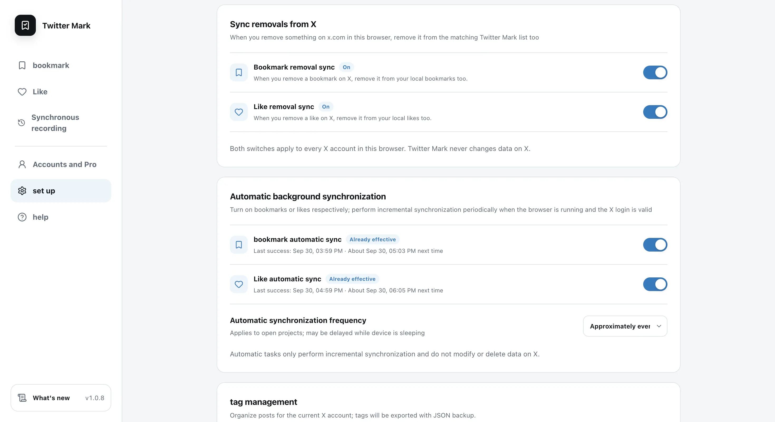Screen dimensions: 775x422
Task: Disable bookmark automatic sync switch
Action: (655, 245)
